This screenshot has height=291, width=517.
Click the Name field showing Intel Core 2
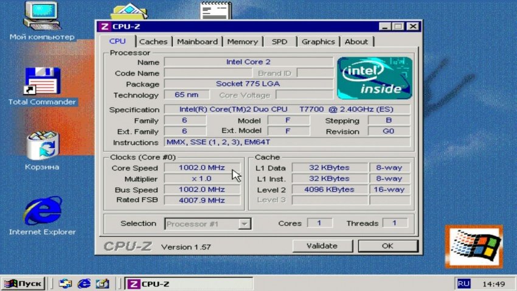[x=249, y=61]
